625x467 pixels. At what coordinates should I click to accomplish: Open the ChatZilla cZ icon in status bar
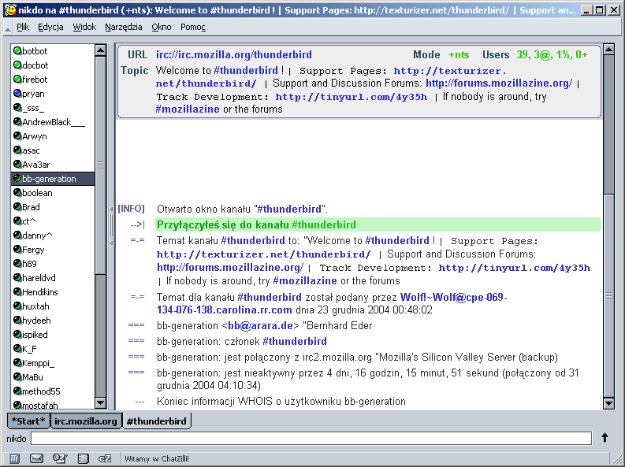point(105,458)
